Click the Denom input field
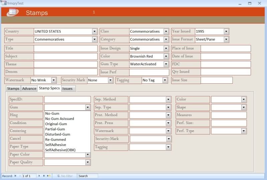 pos(65,72)
